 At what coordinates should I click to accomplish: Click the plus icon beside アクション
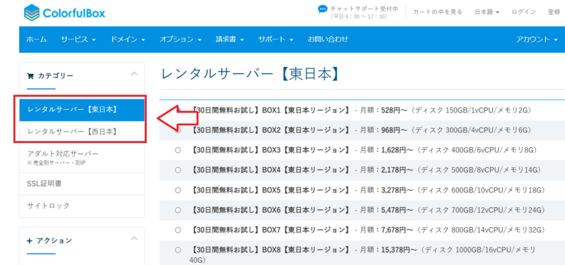(x=30, y=240)
